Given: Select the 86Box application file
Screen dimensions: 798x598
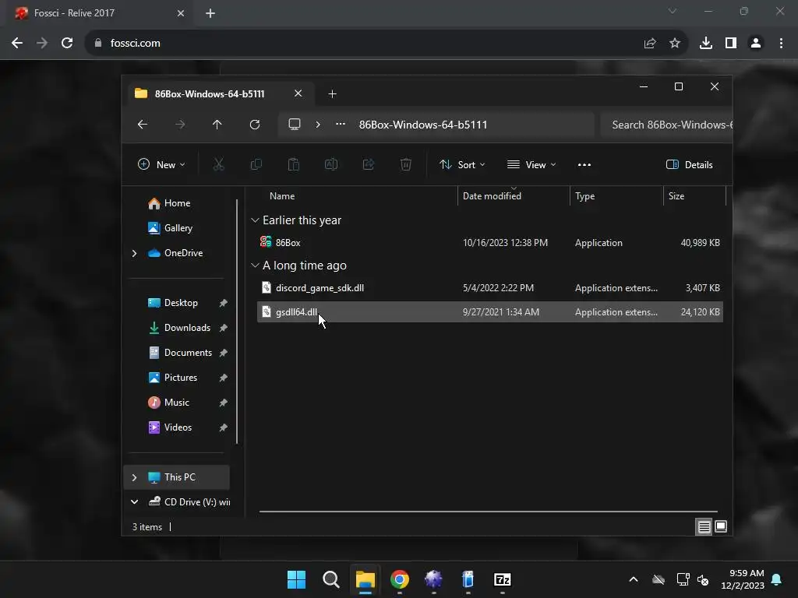Looking at the screenshot, I should point(490,243).
